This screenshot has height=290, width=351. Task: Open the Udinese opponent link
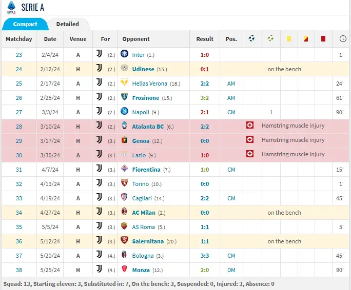click(143, 69)
